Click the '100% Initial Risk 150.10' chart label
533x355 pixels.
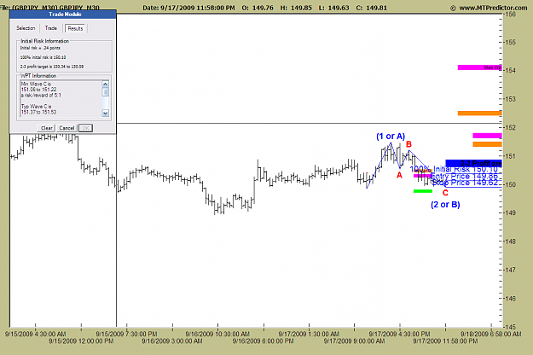click(455, 169)
